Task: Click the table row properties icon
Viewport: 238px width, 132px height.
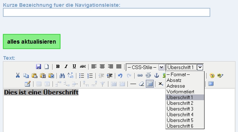Action: [39, 84]
